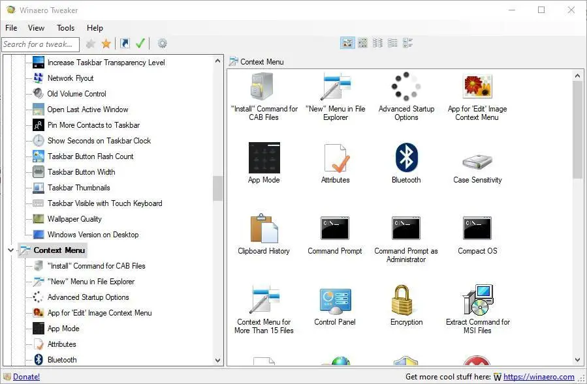Select Context Menu for More Than 15 Files icon

click(264, 299)
